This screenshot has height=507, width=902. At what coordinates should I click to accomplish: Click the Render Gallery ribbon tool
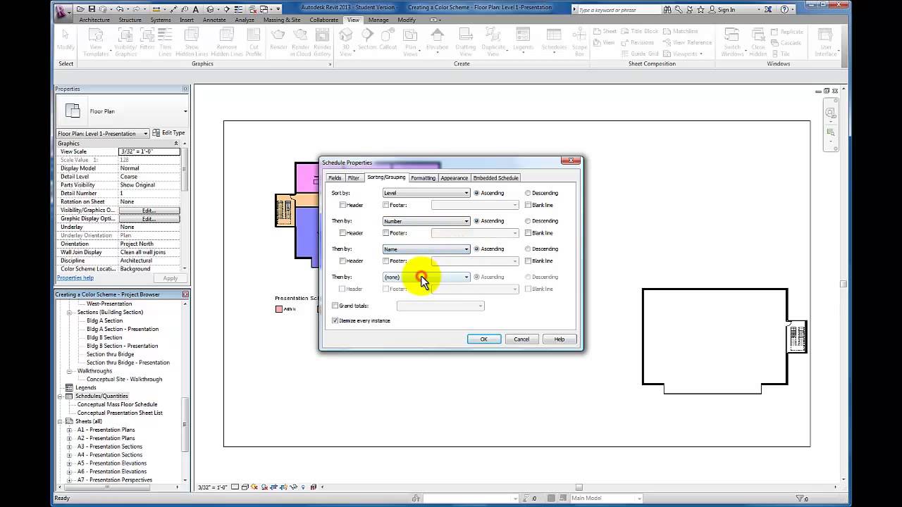click(322, 43)
